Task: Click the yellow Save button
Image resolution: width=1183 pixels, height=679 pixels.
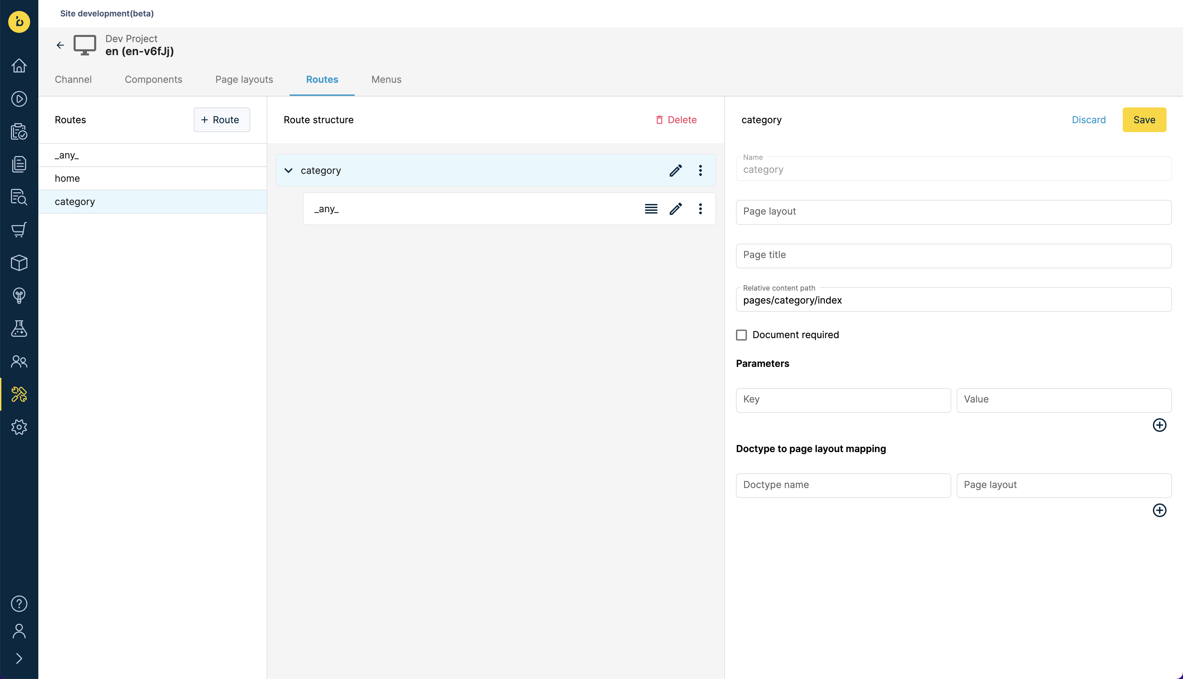Action: click(x=1144, y=120)
